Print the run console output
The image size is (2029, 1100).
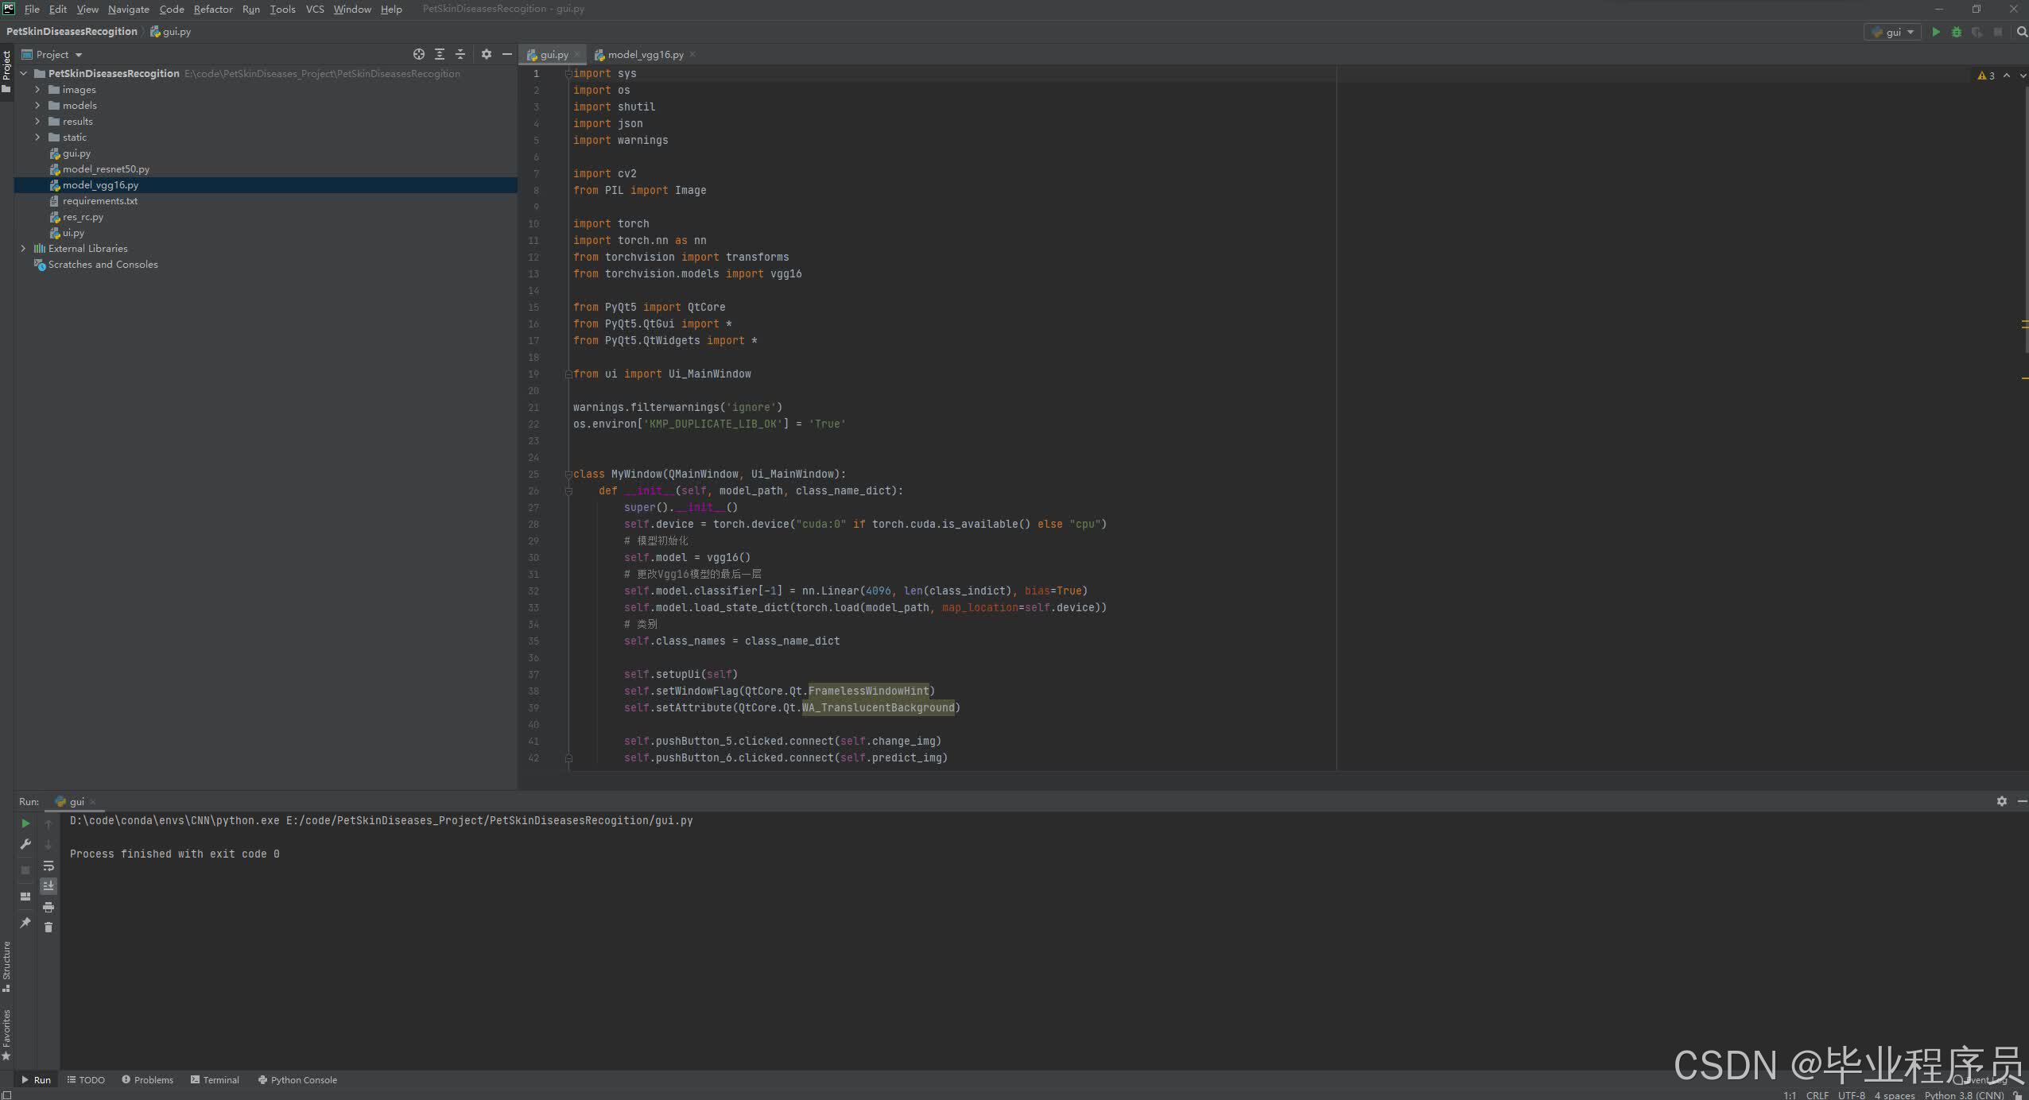point(48,907)
